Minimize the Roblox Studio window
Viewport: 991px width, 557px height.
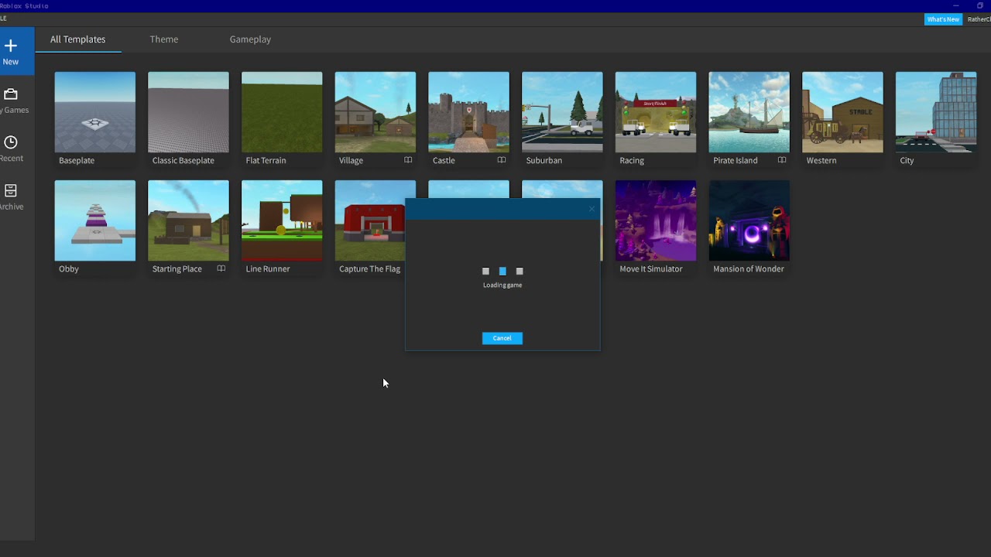pos(956,5)
